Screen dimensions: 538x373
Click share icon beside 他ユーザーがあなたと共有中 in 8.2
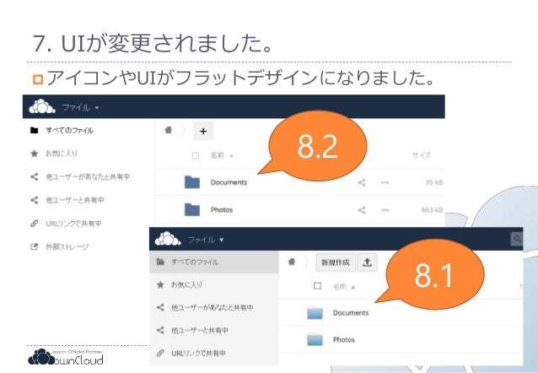click(x=34, y=176)
